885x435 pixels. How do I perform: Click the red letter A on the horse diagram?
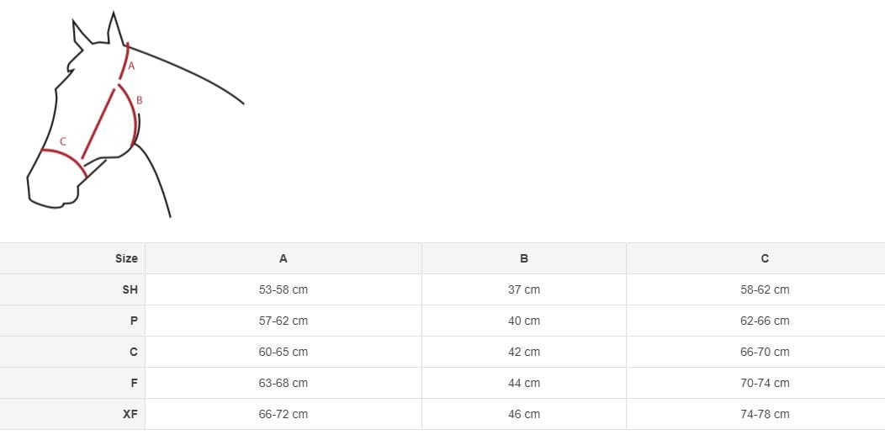coord(131,66)
